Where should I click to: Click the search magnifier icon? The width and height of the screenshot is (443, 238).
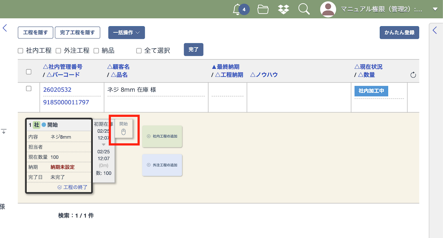point(304,9)
